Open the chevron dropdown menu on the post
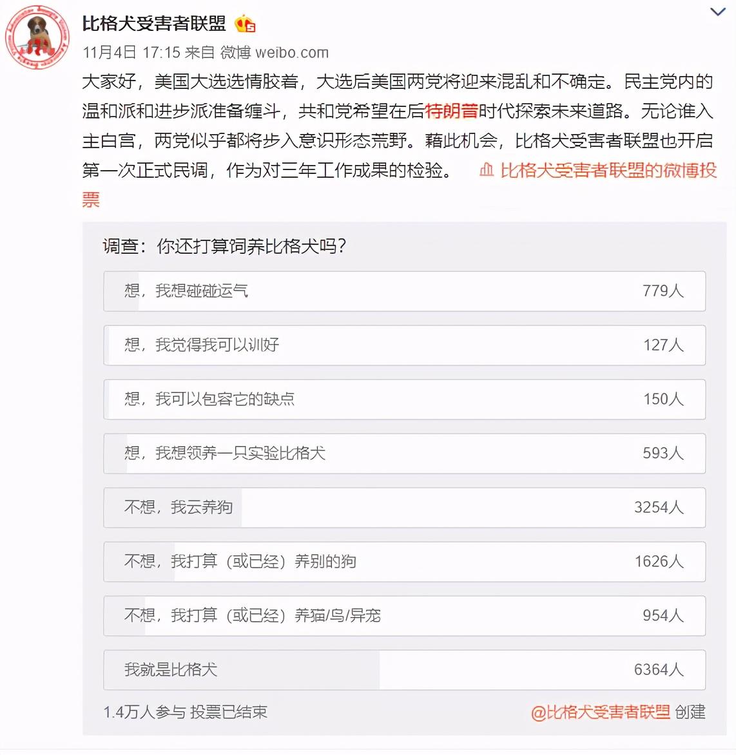 [x=718, y=12]
